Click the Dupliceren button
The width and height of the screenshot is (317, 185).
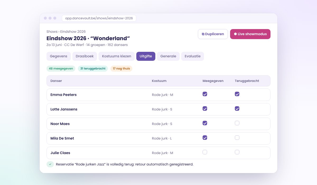213,34
